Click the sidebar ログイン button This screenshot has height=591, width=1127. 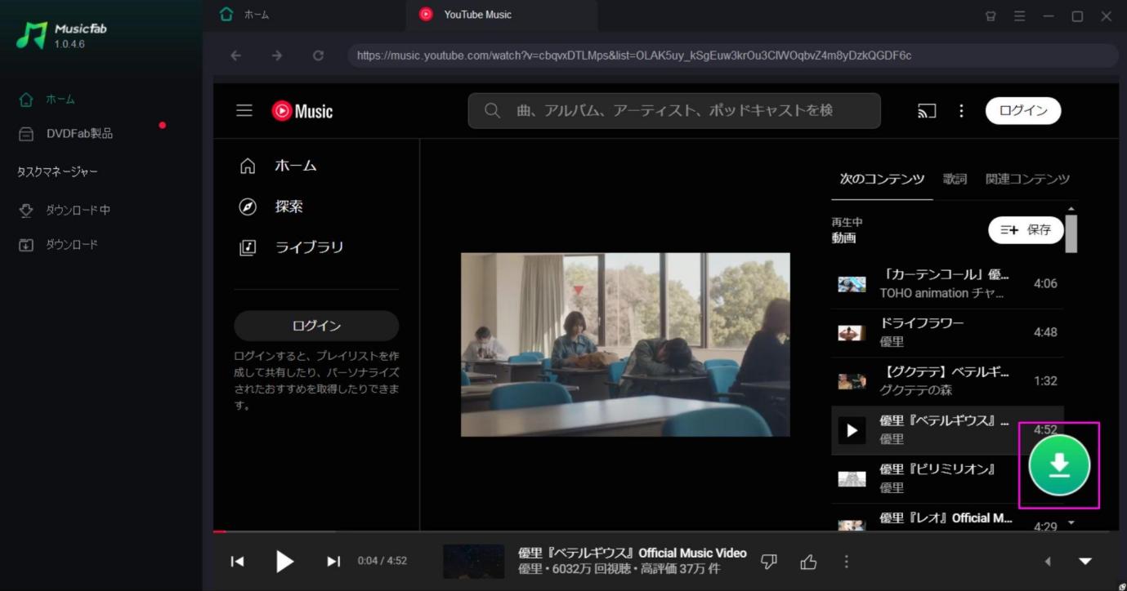click(316, 326)
